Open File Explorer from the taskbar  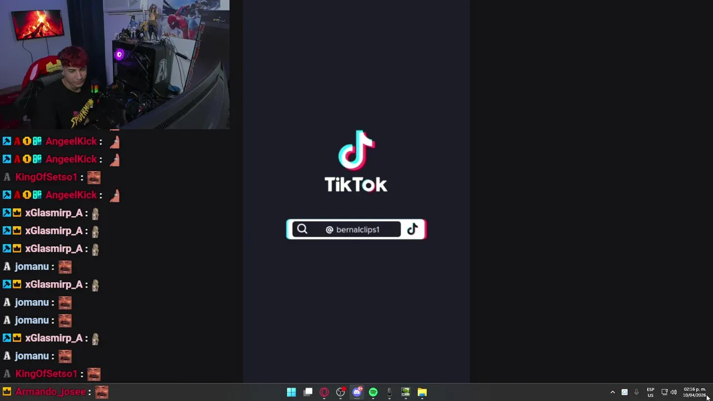(x=422, y=392)
